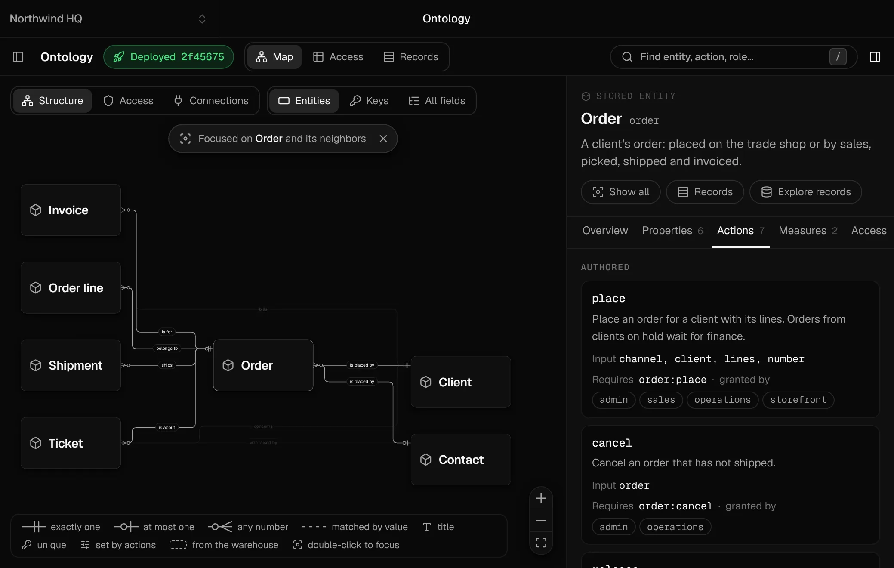The image size is (894, 568).
Task: Click the cube icon on the Order node
Action: click(x=228, y=365)
